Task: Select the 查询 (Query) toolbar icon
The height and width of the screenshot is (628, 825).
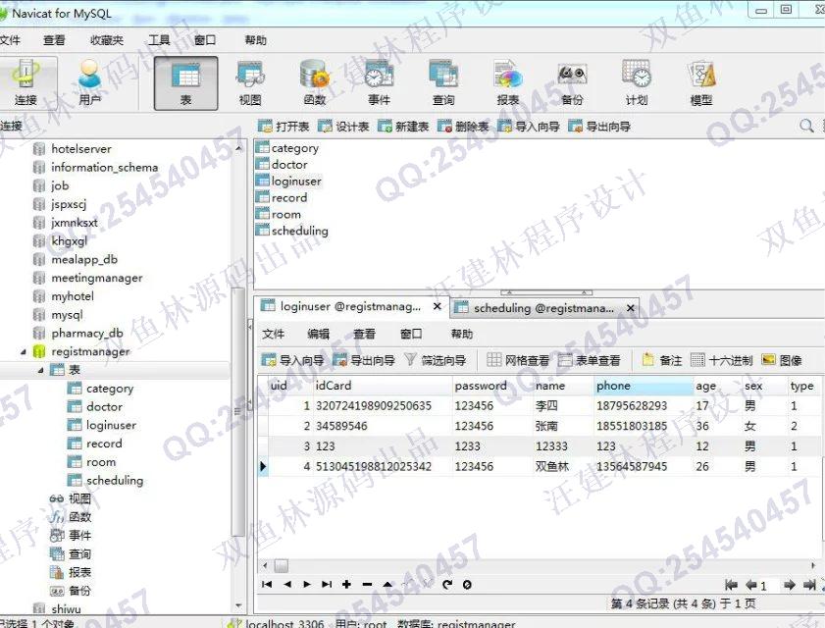Action: [x=443, y=82]
